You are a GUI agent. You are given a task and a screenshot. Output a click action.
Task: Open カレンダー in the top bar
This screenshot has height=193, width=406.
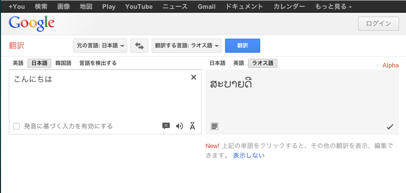pos(289,6)
